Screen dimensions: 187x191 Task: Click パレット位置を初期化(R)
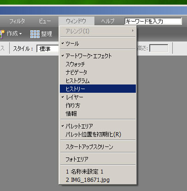tap(98, 135)
